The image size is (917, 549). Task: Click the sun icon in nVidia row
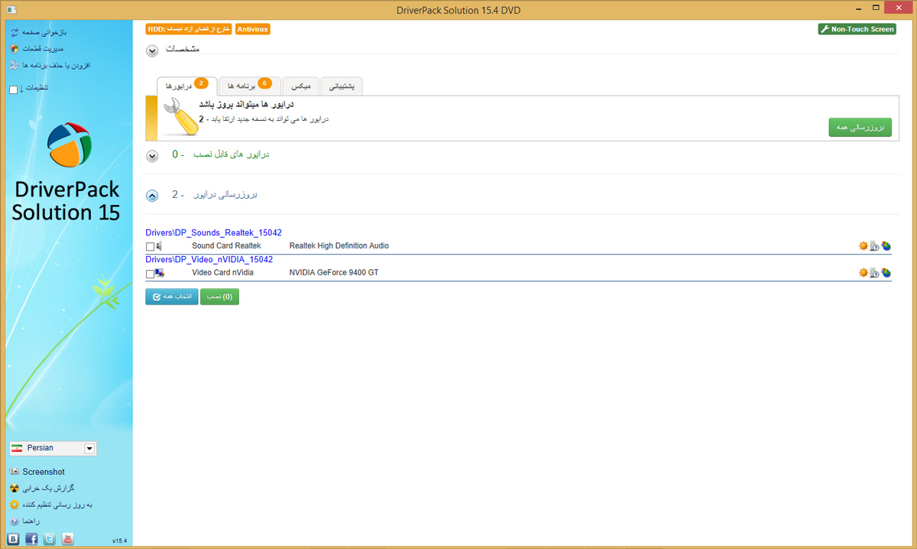tap(864, 272)
